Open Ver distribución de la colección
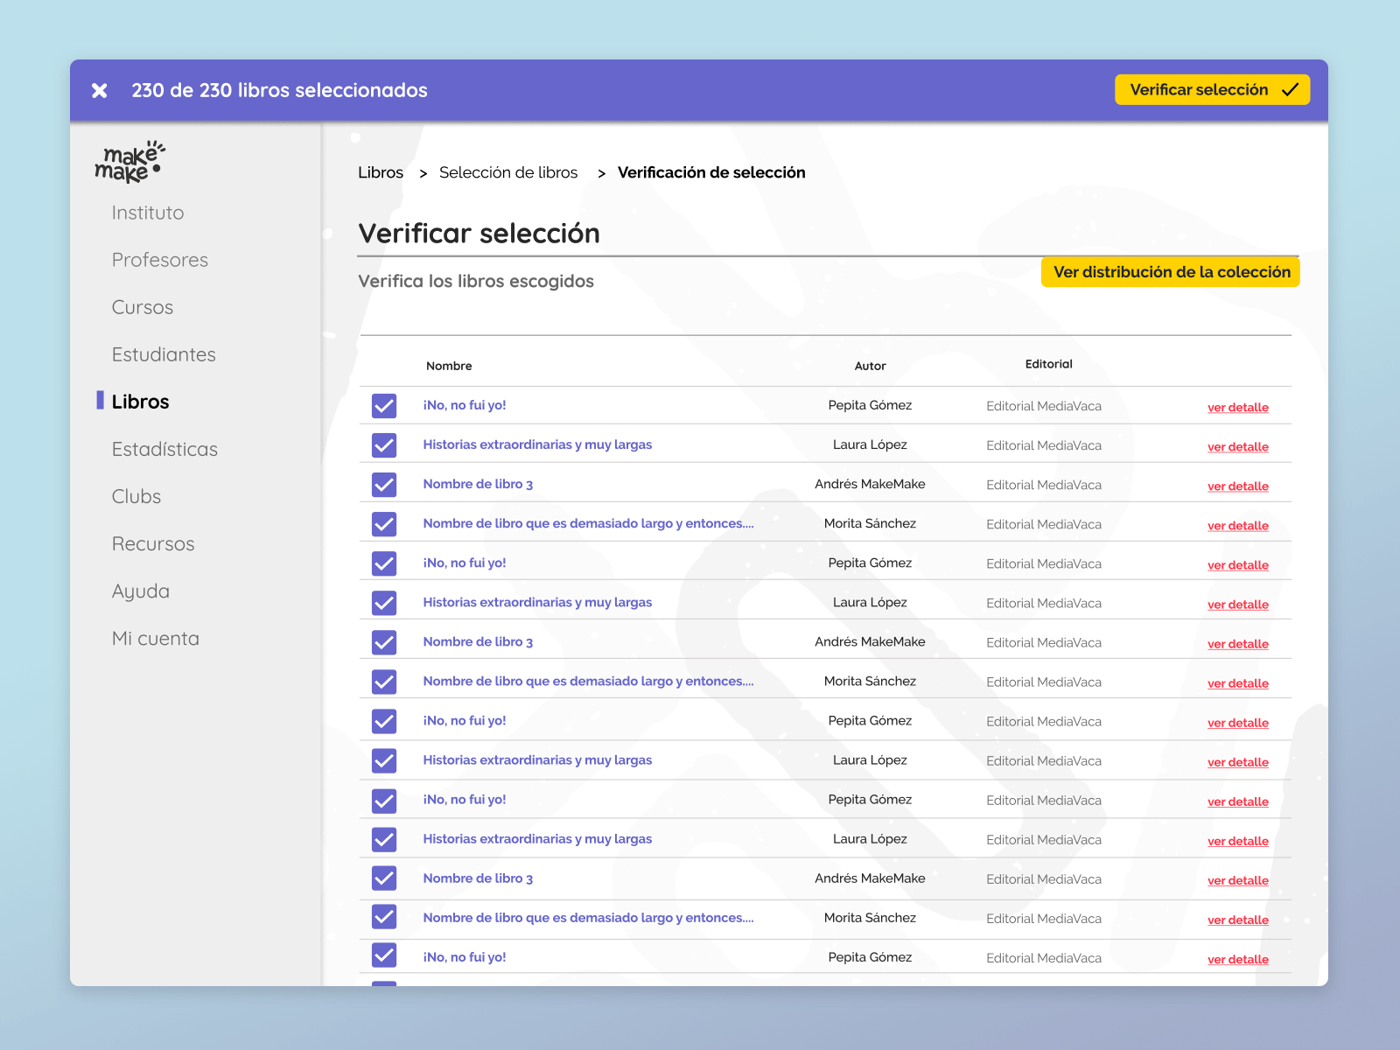The image size is (1400, 1050). 1170,272
